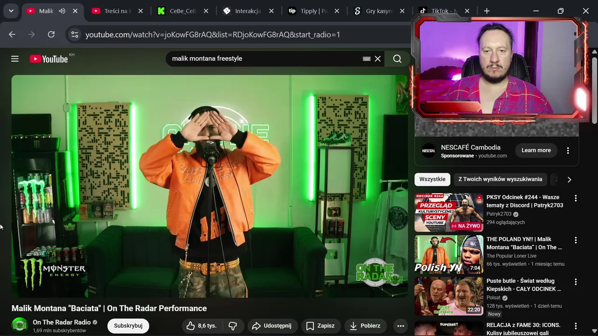
Task: Open the NESCAFÉ Cambodia ad logo
Action: [x=428, y=150]
